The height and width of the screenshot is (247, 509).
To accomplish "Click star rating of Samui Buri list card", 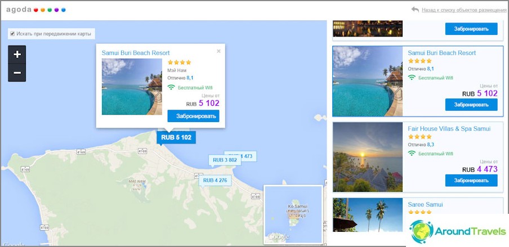I will pyautogui.click(x=419, y=61).
